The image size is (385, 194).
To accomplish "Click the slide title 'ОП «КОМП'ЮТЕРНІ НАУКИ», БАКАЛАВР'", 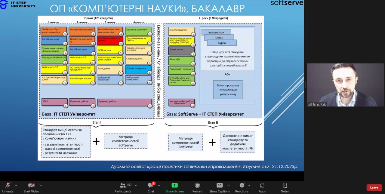I will pyautogui.click(x=147, y=8).
